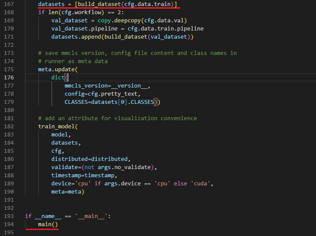Click 'meta.update(' on line 175
The width and height of the screenshot is (316, 236).
pyautogui.click(x=58, y=70)
